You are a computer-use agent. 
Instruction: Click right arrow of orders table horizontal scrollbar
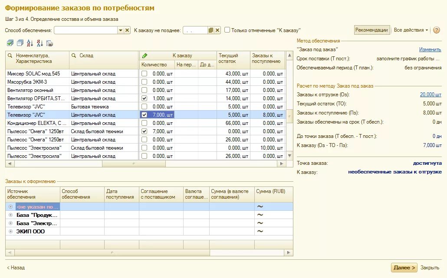pyautogui.click(x=289, y=252)
